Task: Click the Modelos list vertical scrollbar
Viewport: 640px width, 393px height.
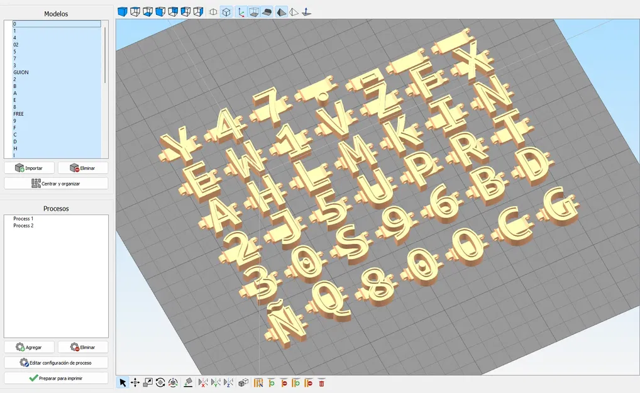Action: (105, 55)
